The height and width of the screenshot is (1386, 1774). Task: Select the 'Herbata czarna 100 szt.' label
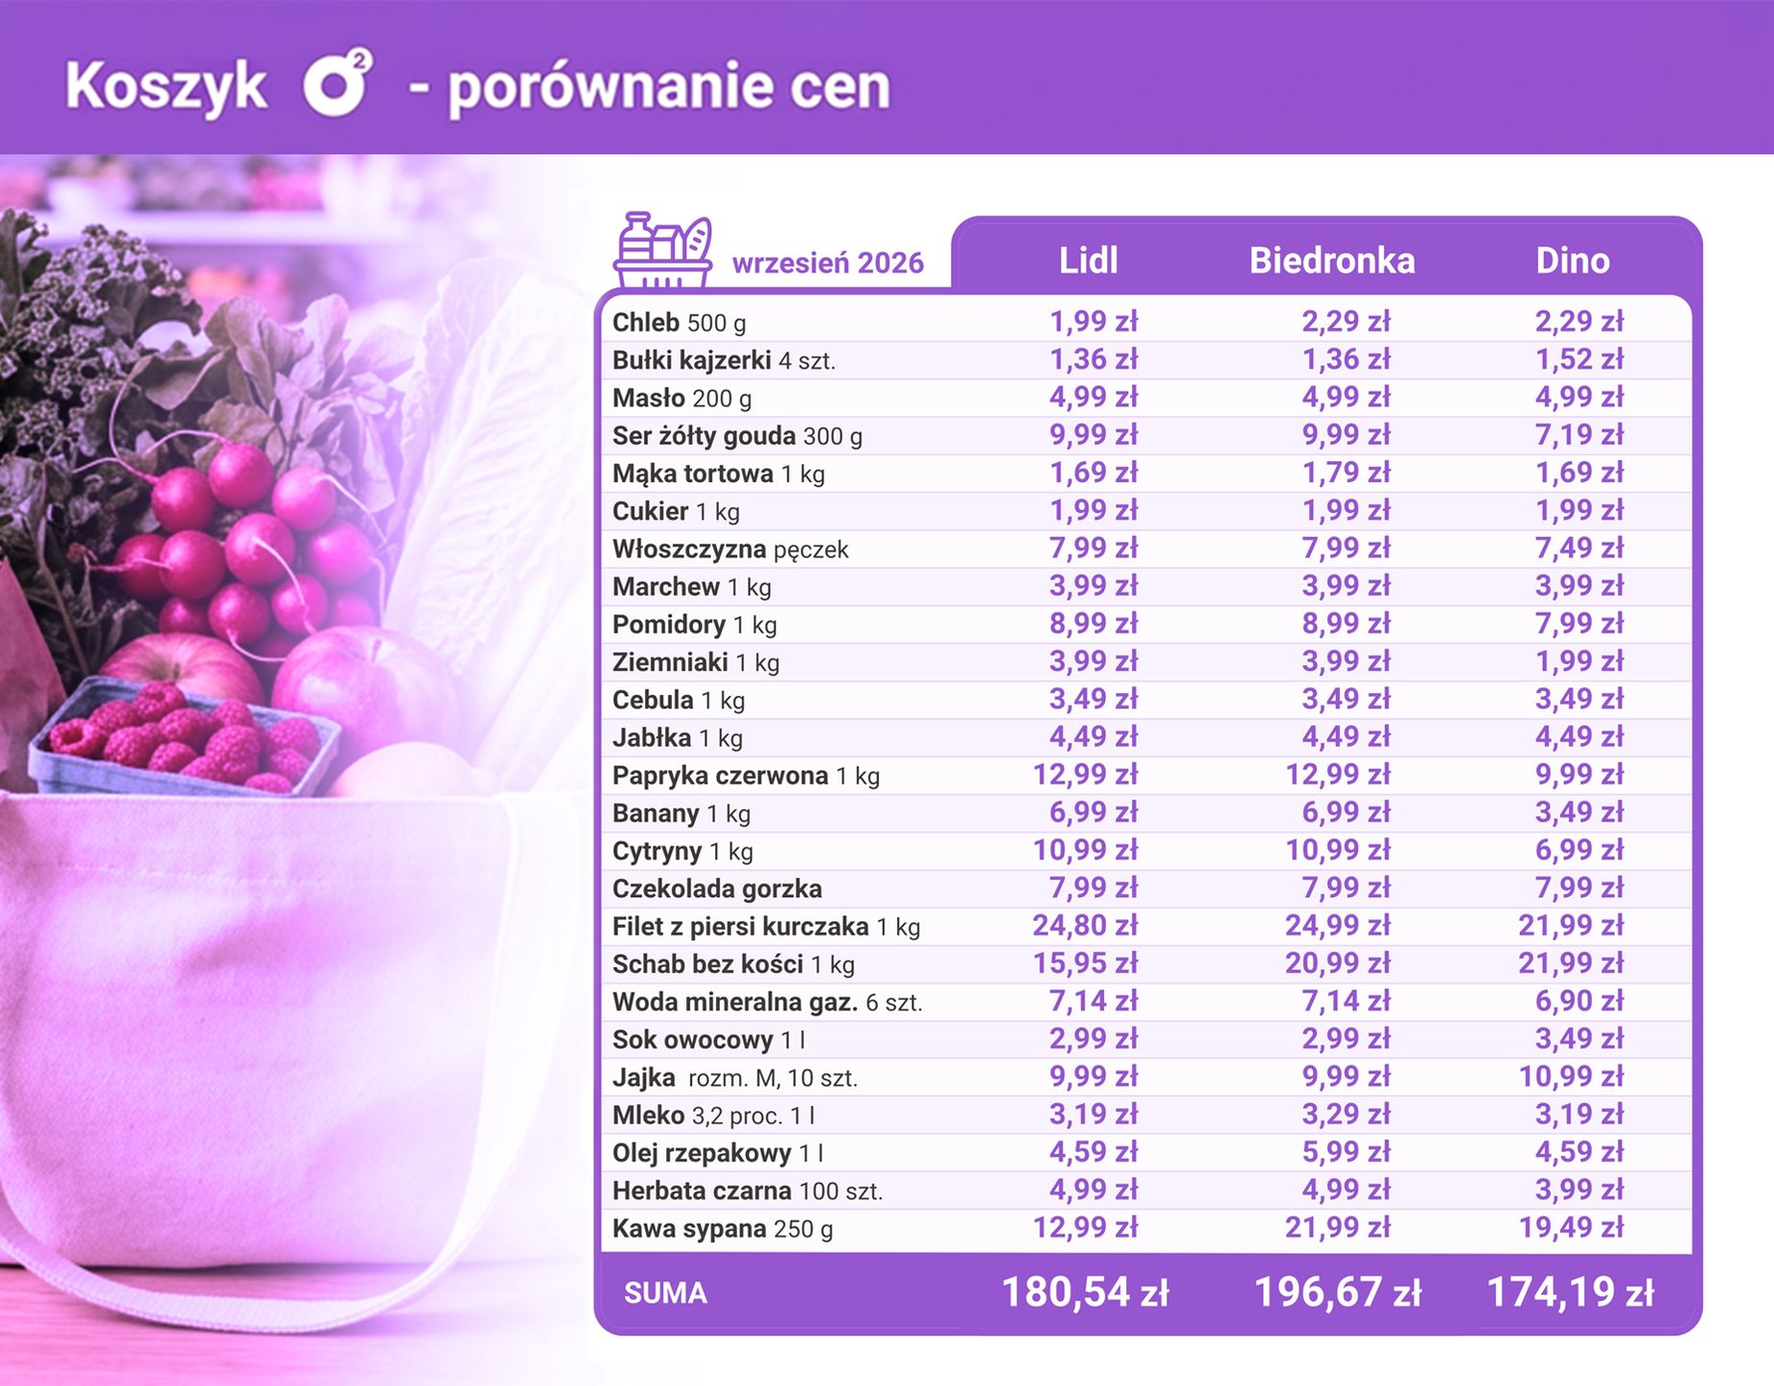pyautogui.click(x=747, y=1191)
